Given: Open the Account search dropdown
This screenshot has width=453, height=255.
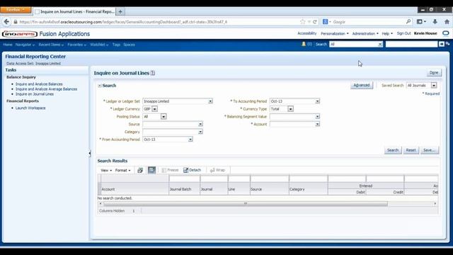Looking at the screenshot, I should pos(317,125).
